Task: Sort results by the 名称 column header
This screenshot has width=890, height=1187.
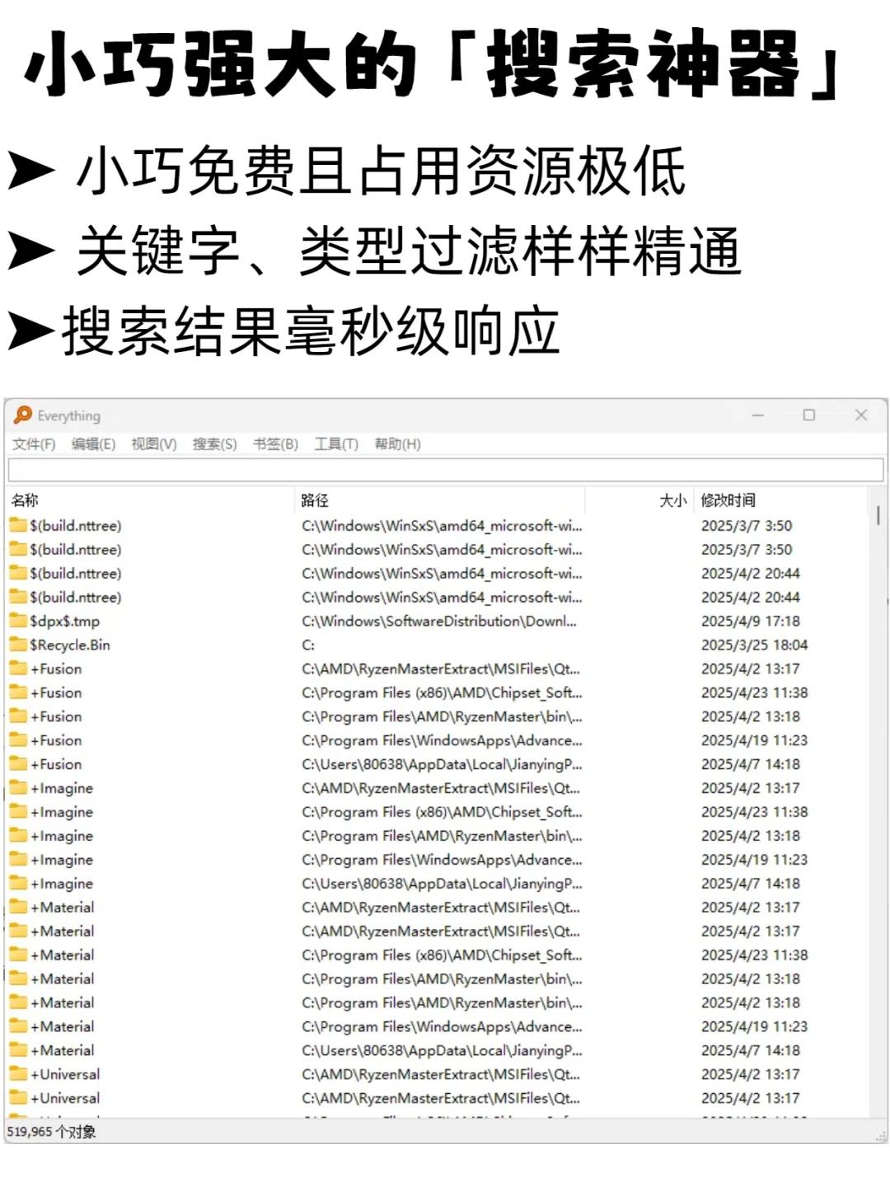Action: (26, 500)
